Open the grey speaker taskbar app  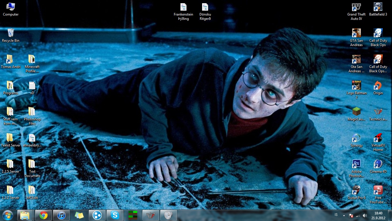click(x=169, y=215)
